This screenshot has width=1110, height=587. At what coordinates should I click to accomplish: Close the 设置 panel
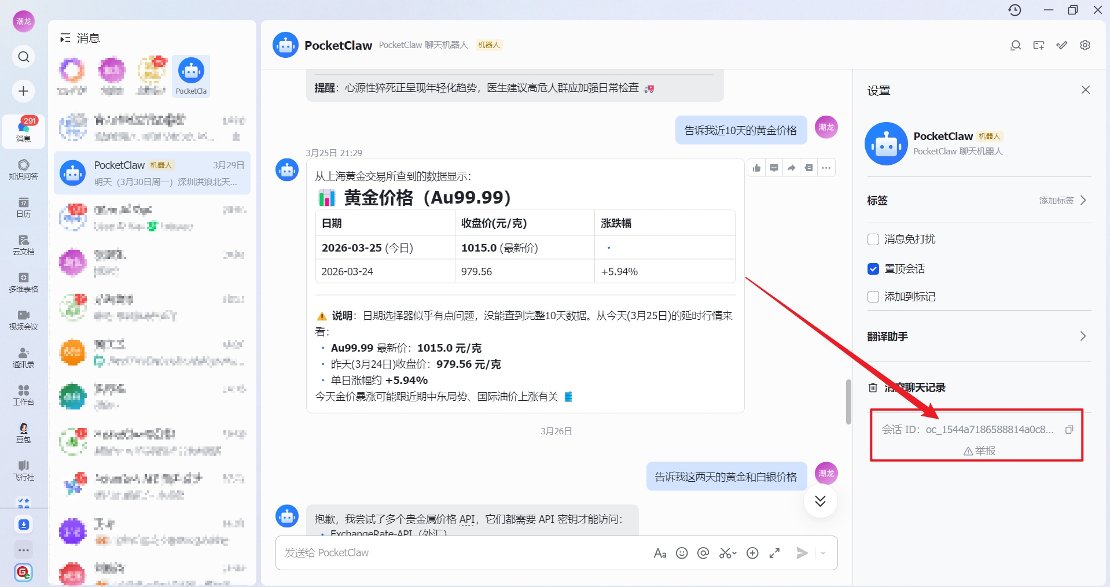click(x=1086, y=90)
